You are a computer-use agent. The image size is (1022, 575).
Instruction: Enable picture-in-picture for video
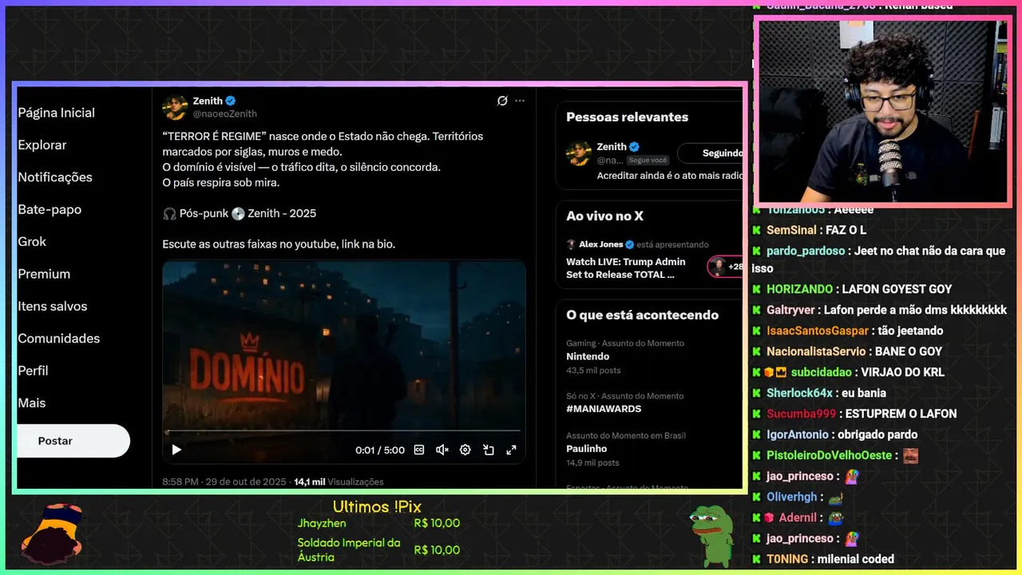[x=489, y=450]
